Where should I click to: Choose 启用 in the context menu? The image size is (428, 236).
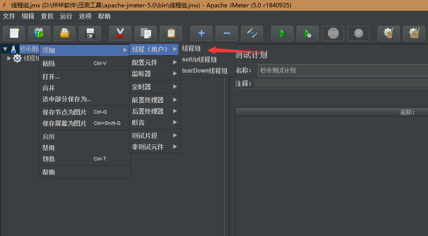coord(84,137)
